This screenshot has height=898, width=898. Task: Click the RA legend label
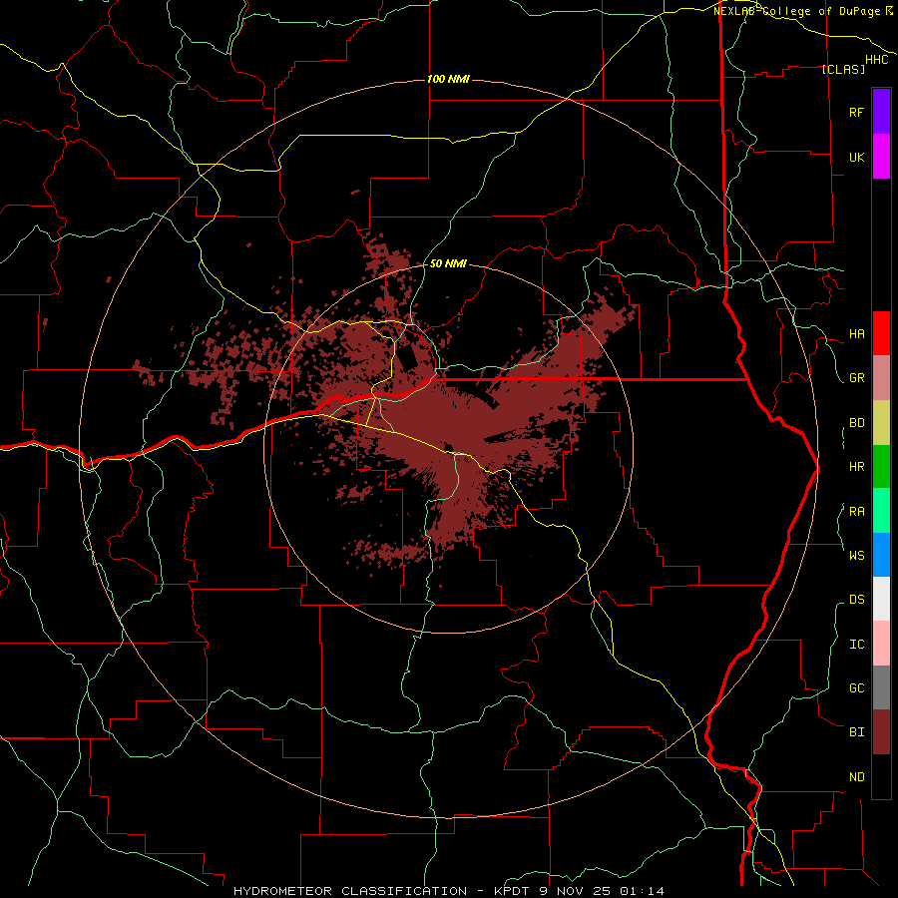click(856, 512)
